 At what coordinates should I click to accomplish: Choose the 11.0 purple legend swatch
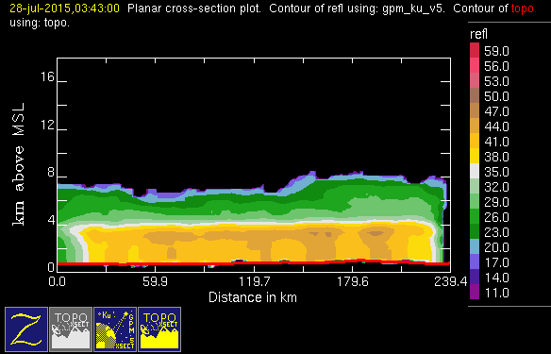click(x=475, y=292)
